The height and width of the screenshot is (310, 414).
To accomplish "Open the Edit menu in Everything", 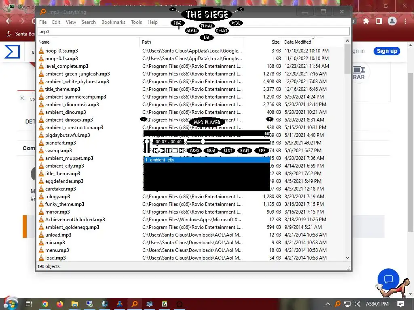I will pyautogui.click(x=56, y=22).
